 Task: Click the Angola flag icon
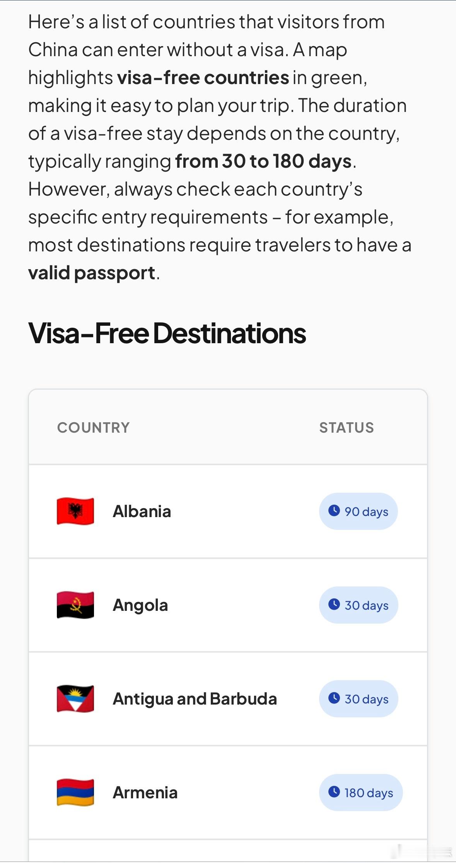75,605
